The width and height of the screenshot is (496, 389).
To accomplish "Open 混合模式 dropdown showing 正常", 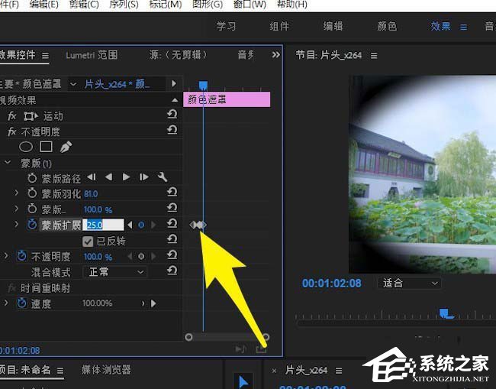I will (114, 272).
